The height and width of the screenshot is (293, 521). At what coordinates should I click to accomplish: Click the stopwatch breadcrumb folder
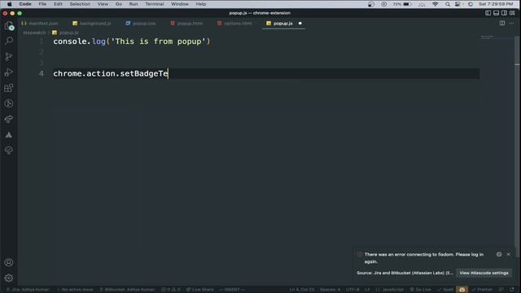tap(34, 33)
